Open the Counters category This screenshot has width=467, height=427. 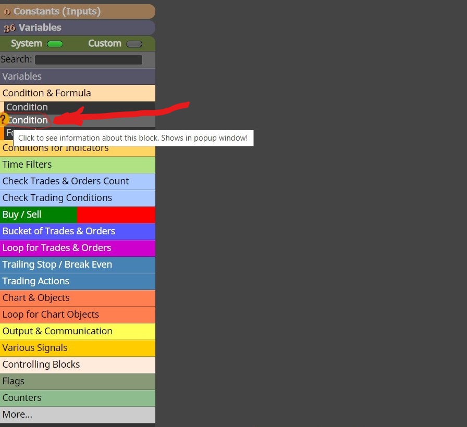coord(78,398)
